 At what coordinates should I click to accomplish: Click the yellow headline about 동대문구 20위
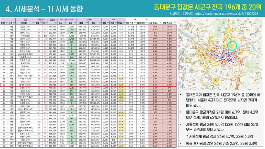(207, 7)
